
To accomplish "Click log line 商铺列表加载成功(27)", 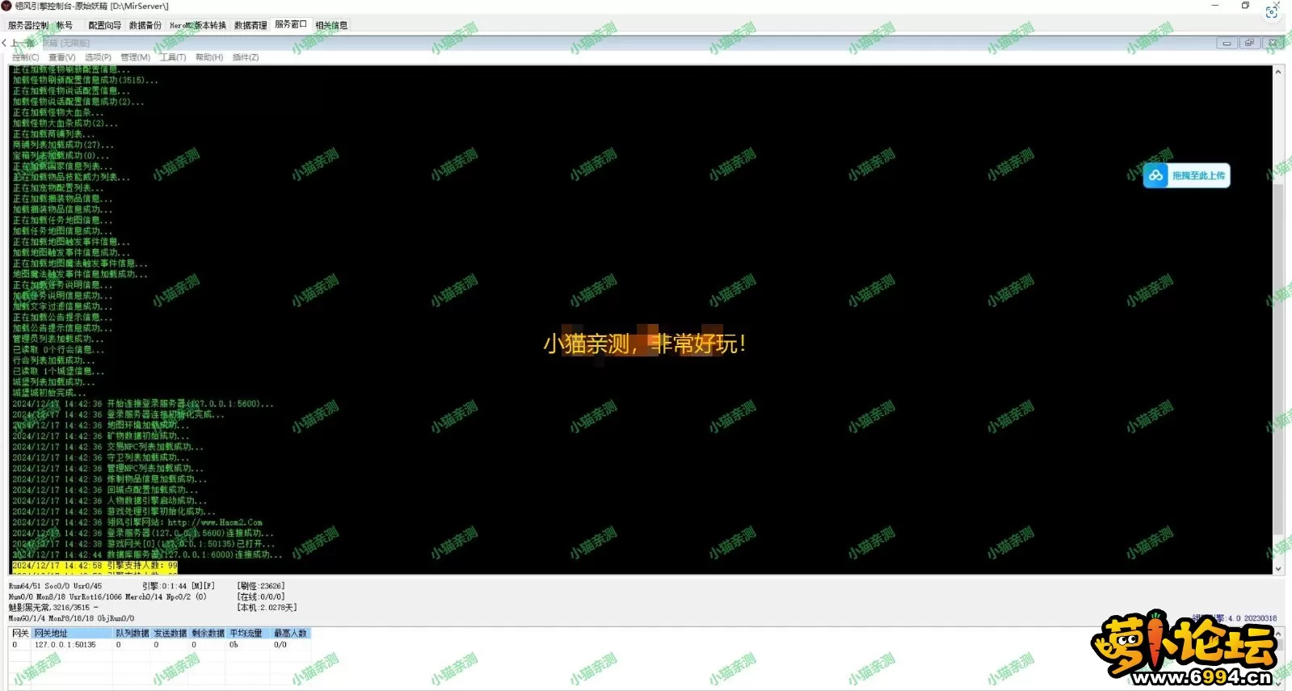I will (63, 145).
